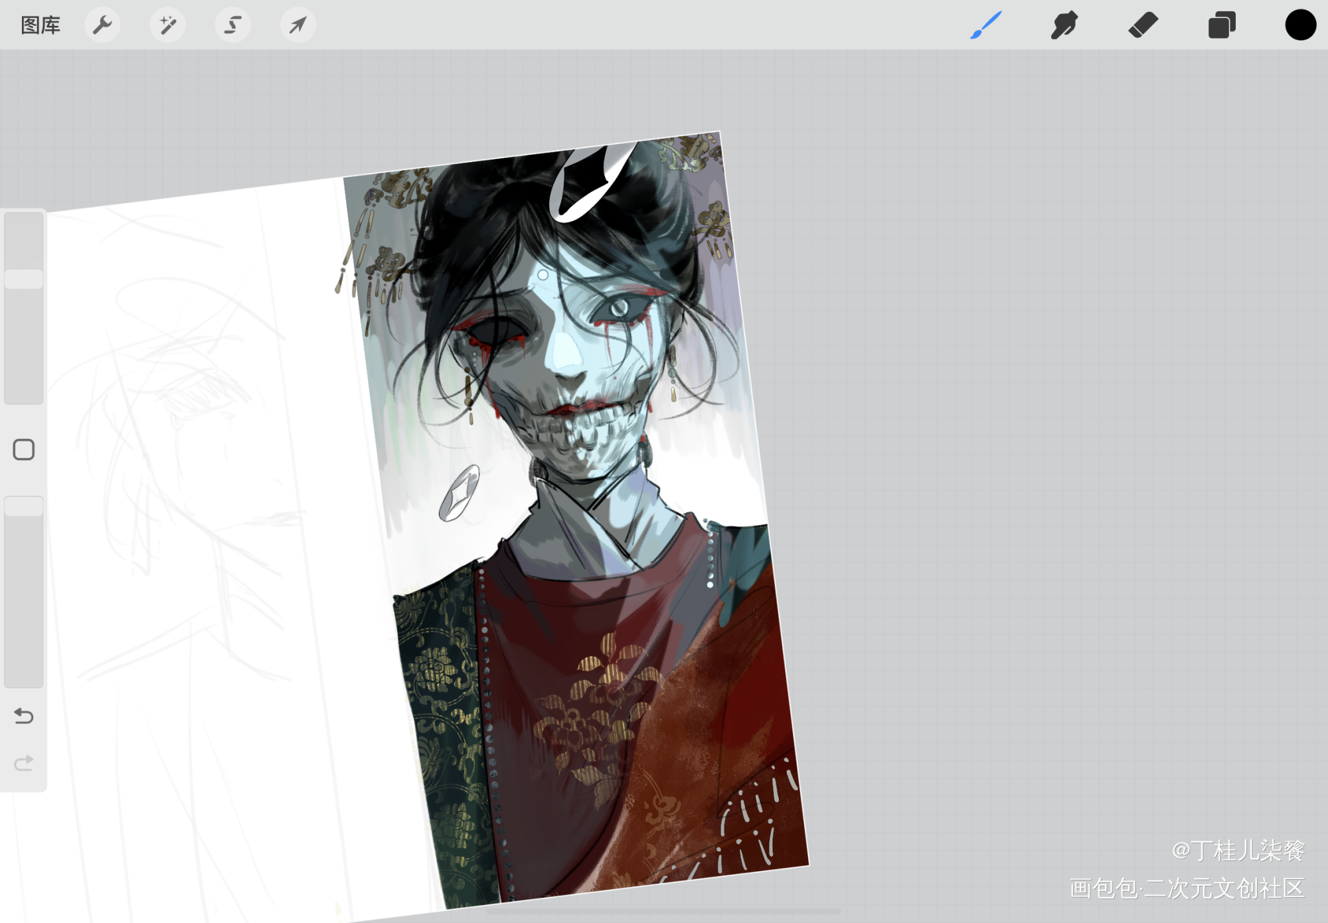This screenshot has height=923, width=1328.
Task: Activate the Transform arrow tool
Action: coord(297,25)
